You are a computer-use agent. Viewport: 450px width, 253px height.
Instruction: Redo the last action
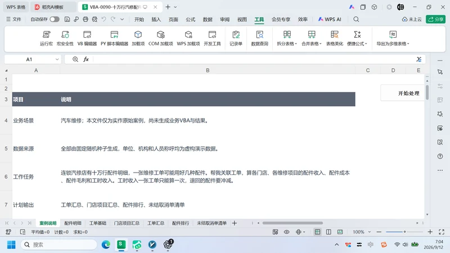click(x=113, y=19)
